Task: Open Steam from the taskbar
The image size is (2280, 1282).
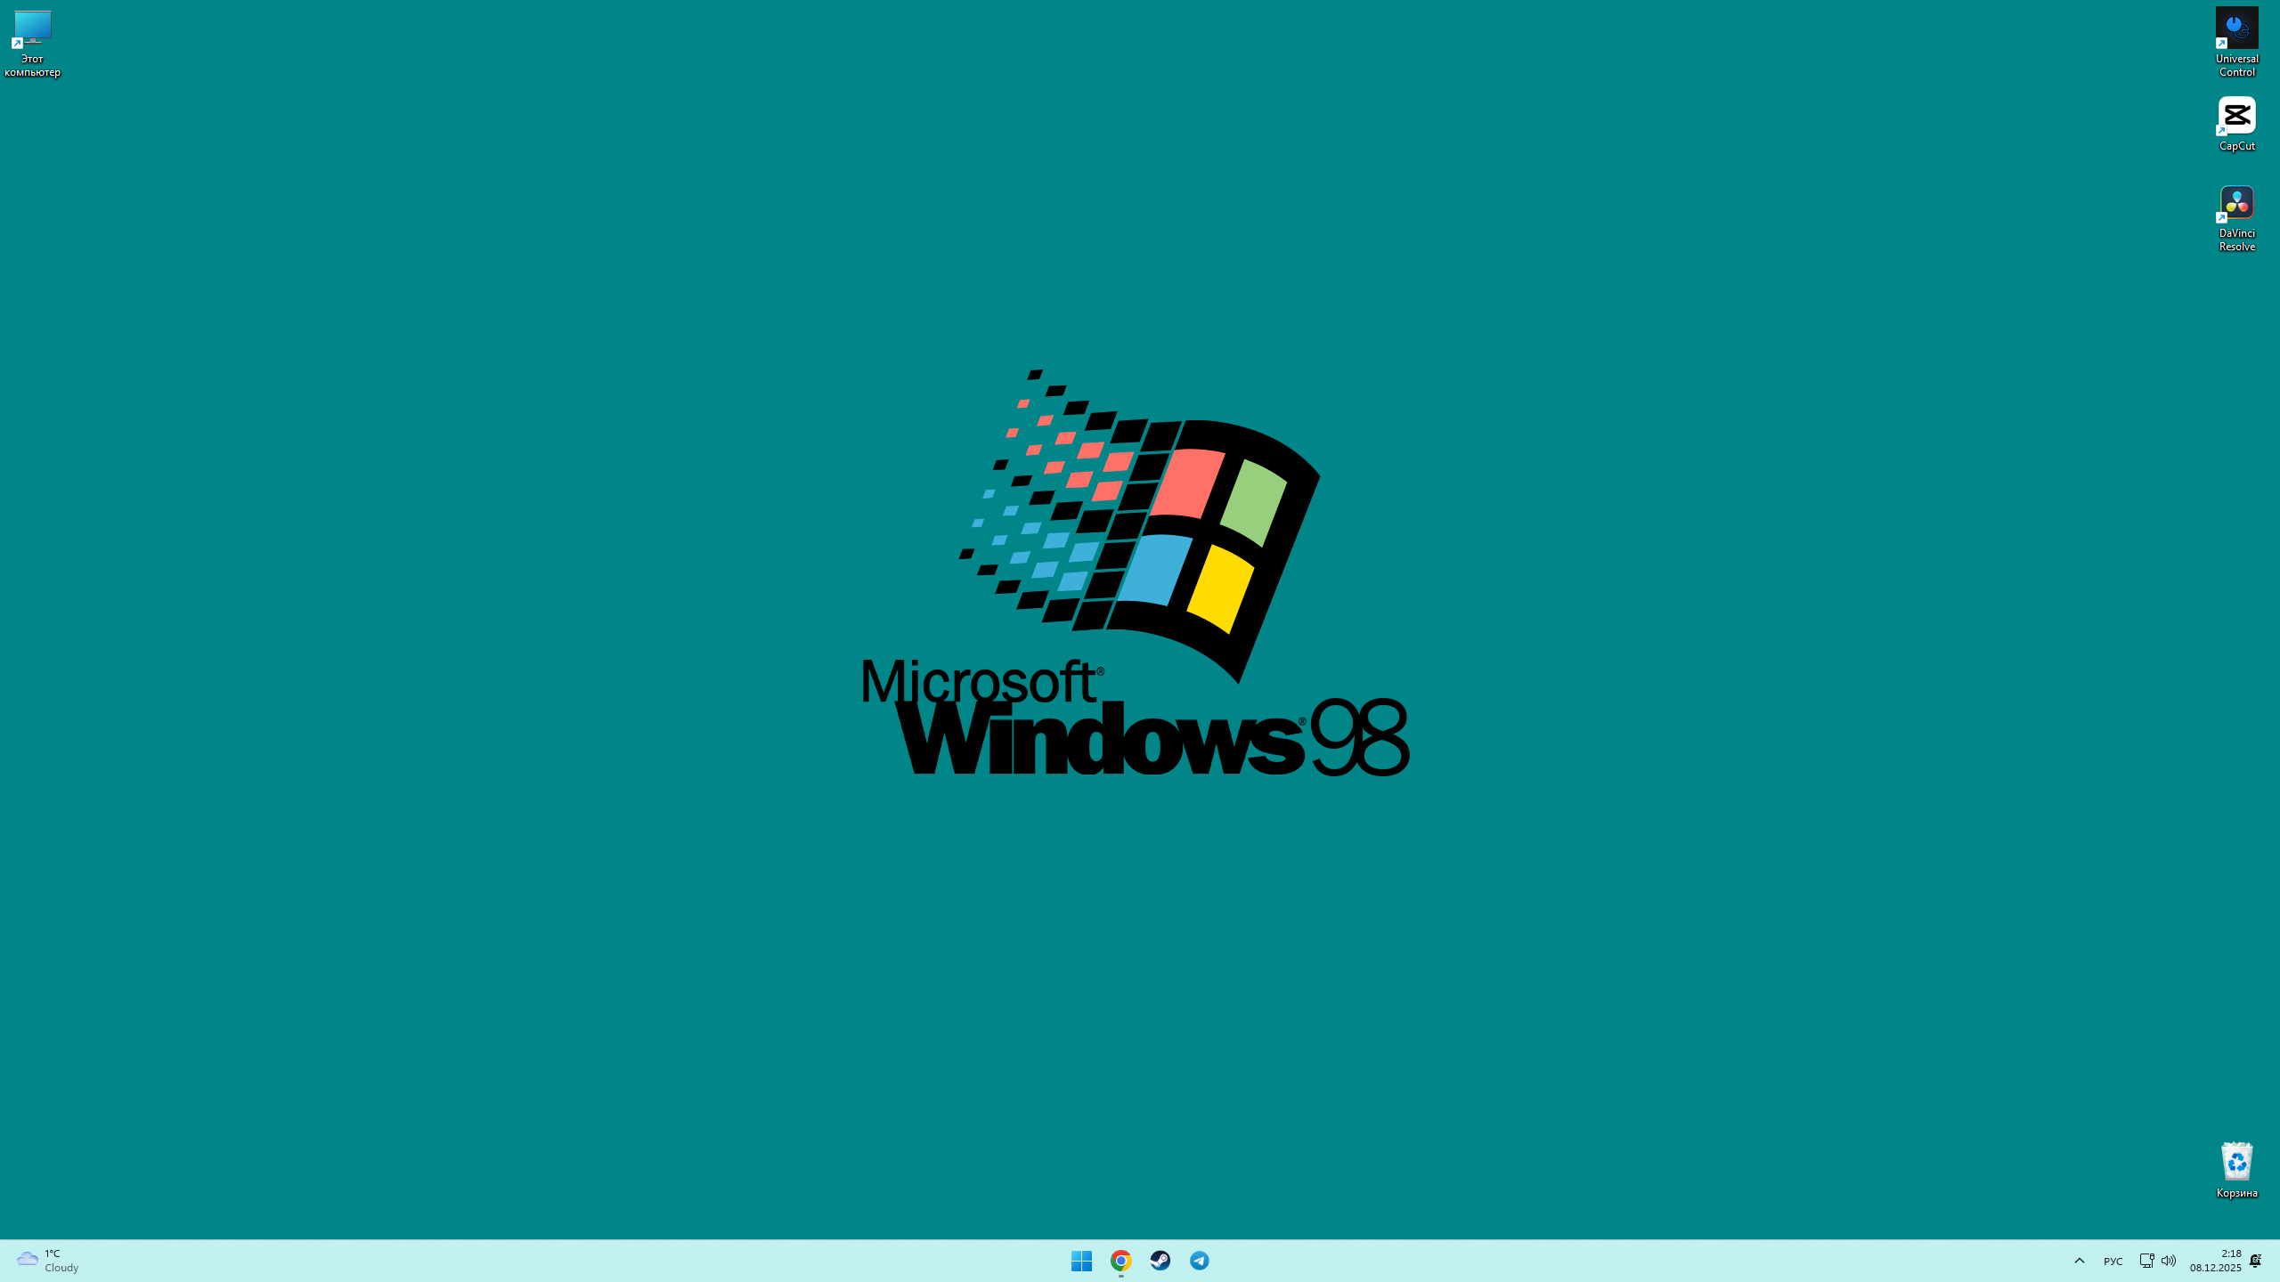Action: coord(1160,1260)
